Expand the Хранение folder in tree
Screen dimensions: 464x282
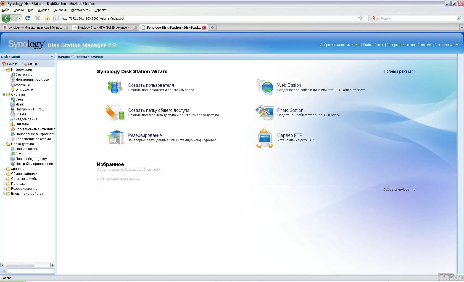point(4,169)
